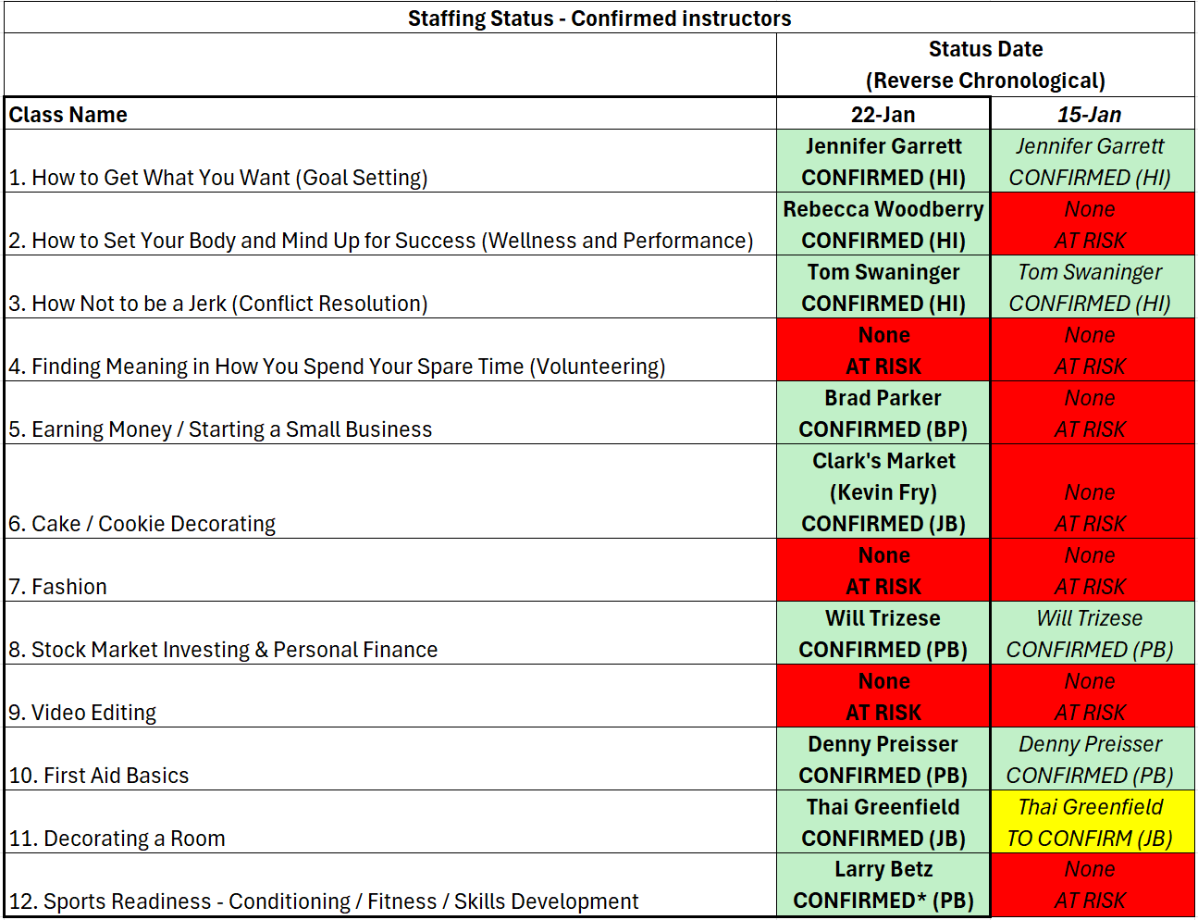Screen dimensions: 1198x920
Task: Click the Clark's Market (Kevin Fry) cell
Action: (x=883, y=492)
